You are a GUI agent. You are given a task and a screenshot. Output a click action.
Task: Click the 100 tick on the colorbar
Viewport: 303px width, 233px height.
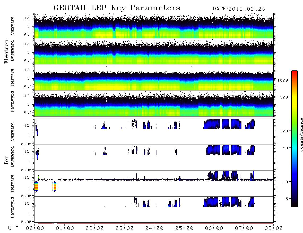284,131
